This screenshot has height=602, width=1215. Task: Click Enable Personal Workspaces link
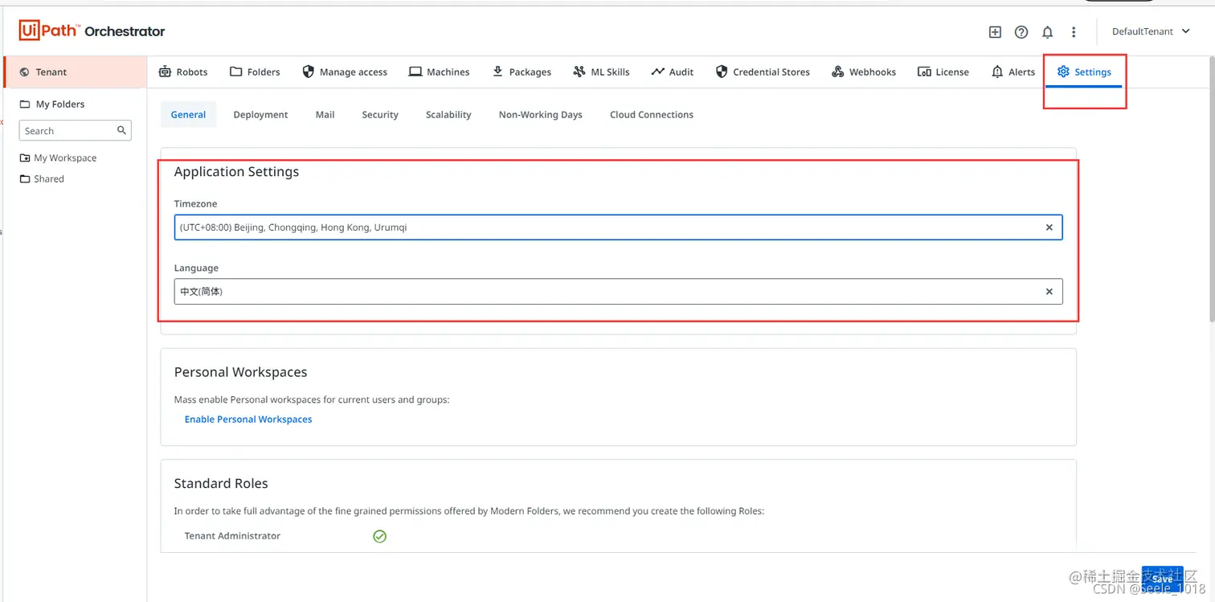click(x=248, y=419)
